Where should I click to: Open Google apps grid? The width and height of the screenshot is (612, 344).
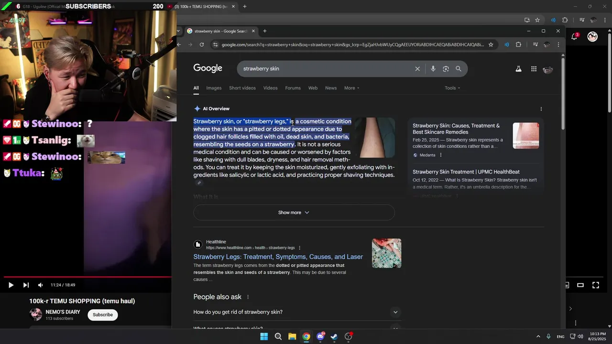pyautogui.click(x=534, y=69)
